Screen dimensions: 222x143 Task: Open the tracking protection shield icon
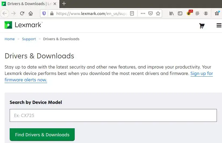(44, 14)
